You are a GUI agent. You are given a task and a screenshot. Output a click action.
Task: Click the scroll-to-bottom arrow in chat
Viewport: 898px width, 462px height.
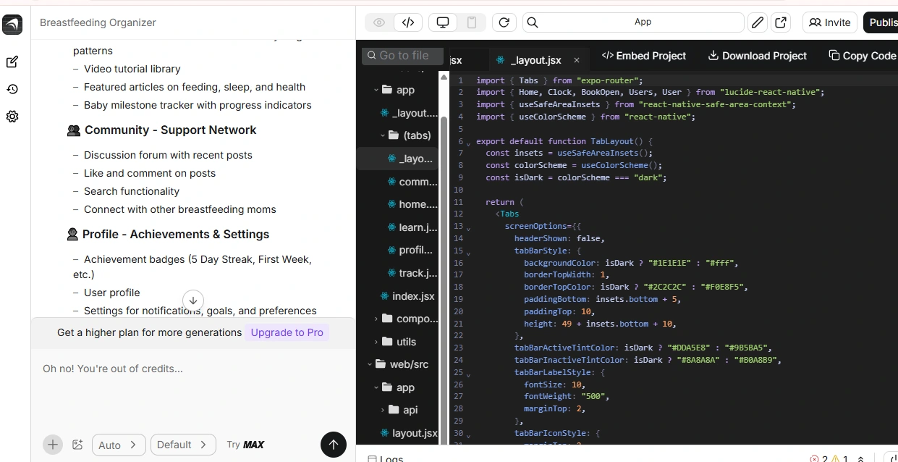click(x=192, y=300)
